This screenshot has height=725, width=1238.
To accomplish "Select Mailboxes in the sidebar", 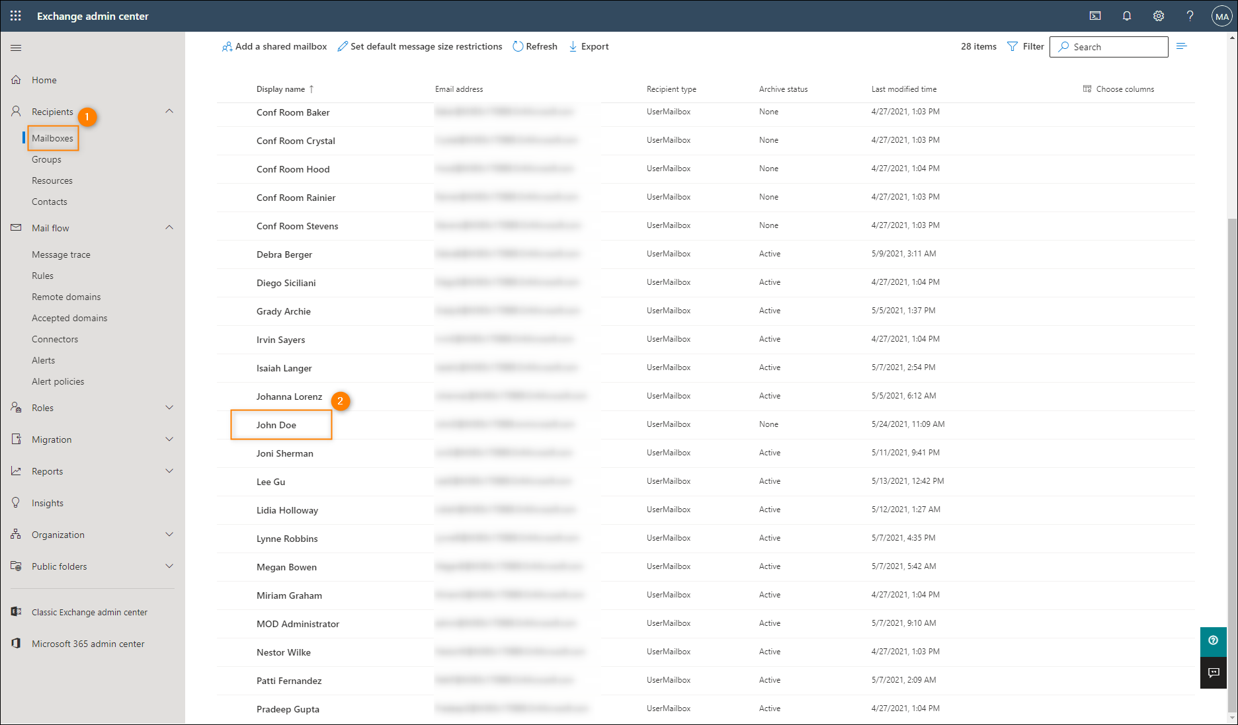I will [x=52, y=138].
